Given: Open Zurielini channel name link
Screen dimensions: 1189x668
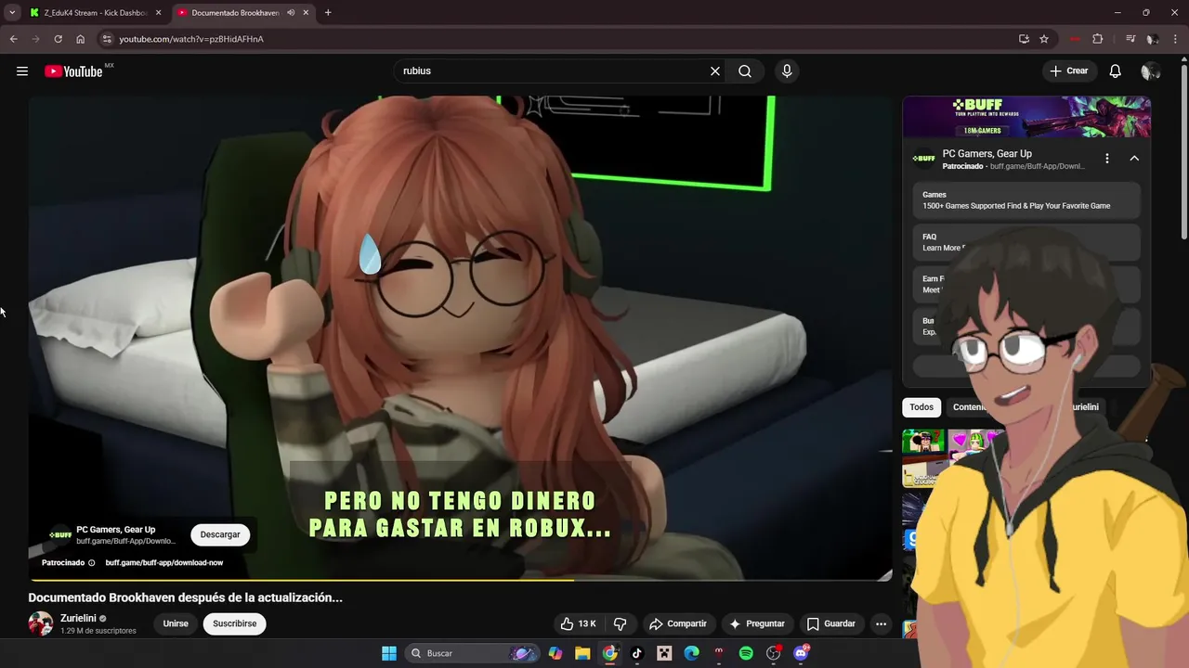Looking at the screenshot, I should click(x=78, y=618).
